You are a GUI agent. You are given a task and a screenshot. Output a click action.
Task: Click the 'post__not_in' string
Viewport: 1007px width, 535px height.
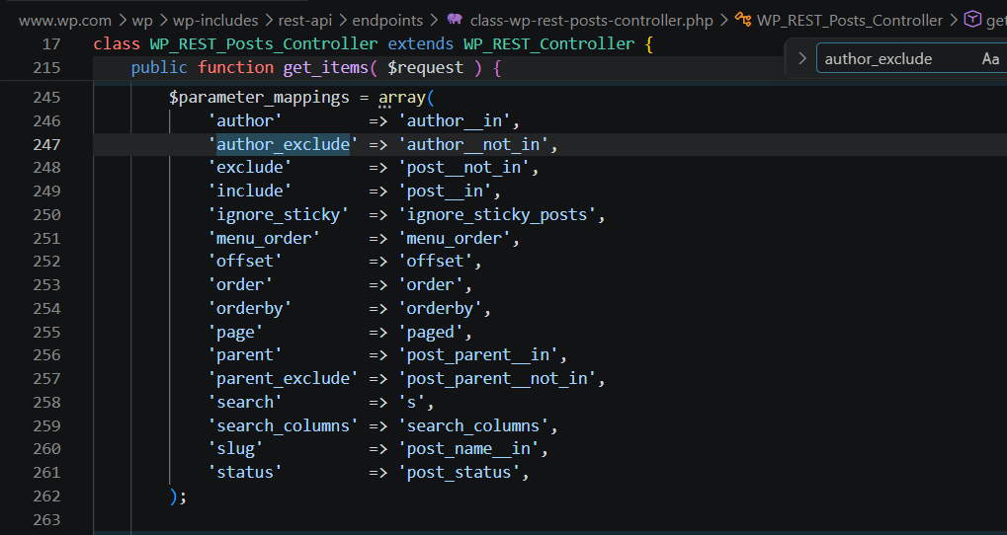[463, 168]
